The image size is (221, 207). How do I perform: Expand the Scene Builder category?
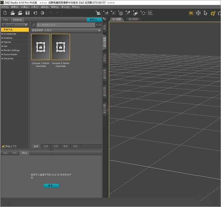pos(2,55)
